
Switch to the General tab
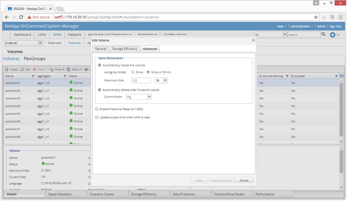click(101, 49)
